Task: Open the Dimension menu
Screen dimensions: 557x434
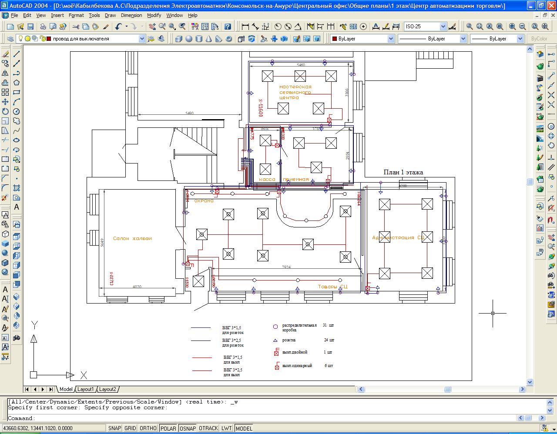Action: click(131, 15)
